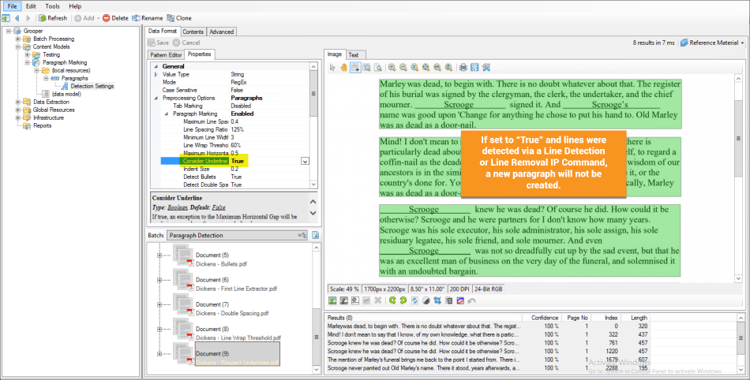Delete the selected node
Screen dimensions: 750x380
tap(115, 17)
